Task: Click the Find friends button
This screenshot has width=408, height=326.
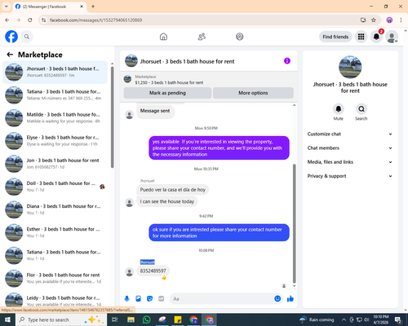Action: point(335,37)
